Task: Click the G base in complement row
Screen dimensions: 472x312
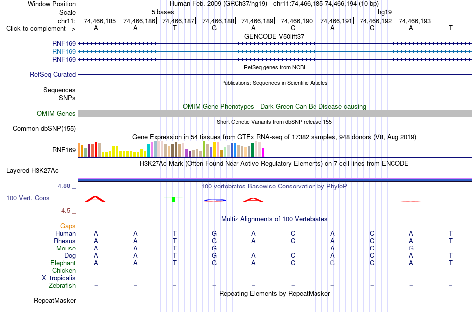Action: (214, 28)
